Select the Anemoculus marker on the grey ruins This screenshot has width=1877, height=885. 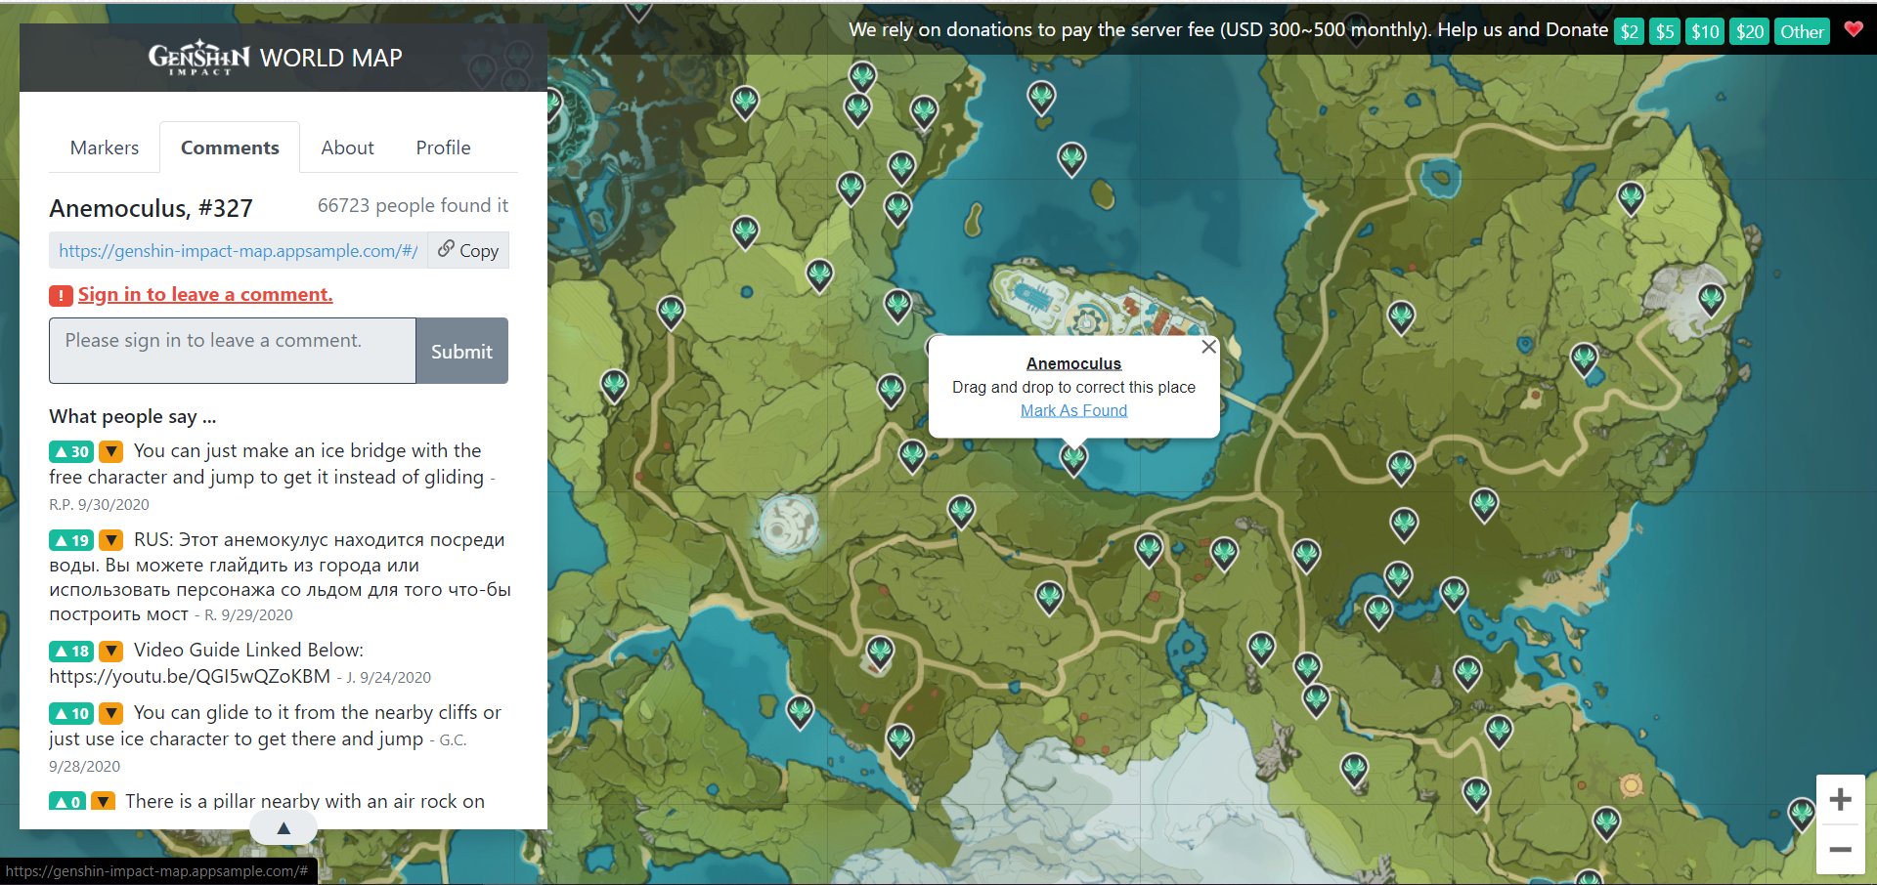1711,298
